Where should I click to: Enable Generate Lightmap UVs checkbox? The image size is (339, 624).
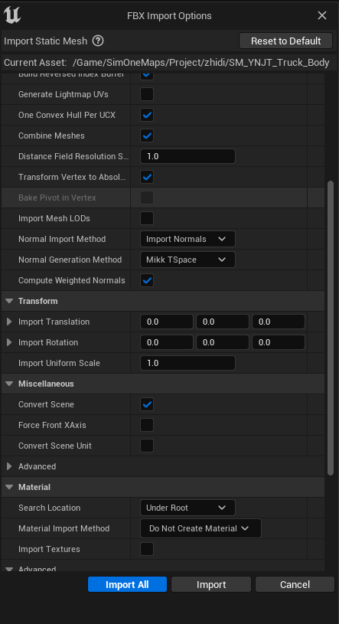147,94
